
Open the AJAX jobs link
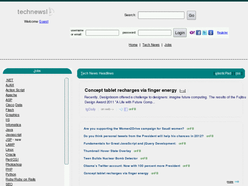[10, 85]
